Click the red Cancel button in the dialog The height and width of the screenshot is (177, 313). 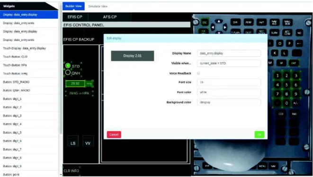[114, 135]
